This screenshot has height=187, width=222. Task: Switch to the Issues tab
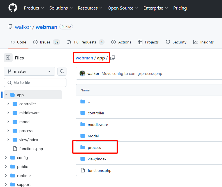[x=47, y=42]
